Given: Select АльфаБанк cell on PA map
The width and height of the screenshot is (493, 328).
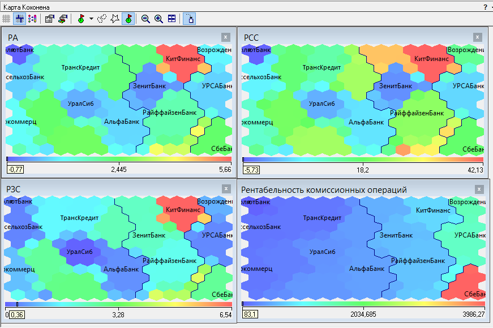Looking at the screenshot, I should [122, 122].
